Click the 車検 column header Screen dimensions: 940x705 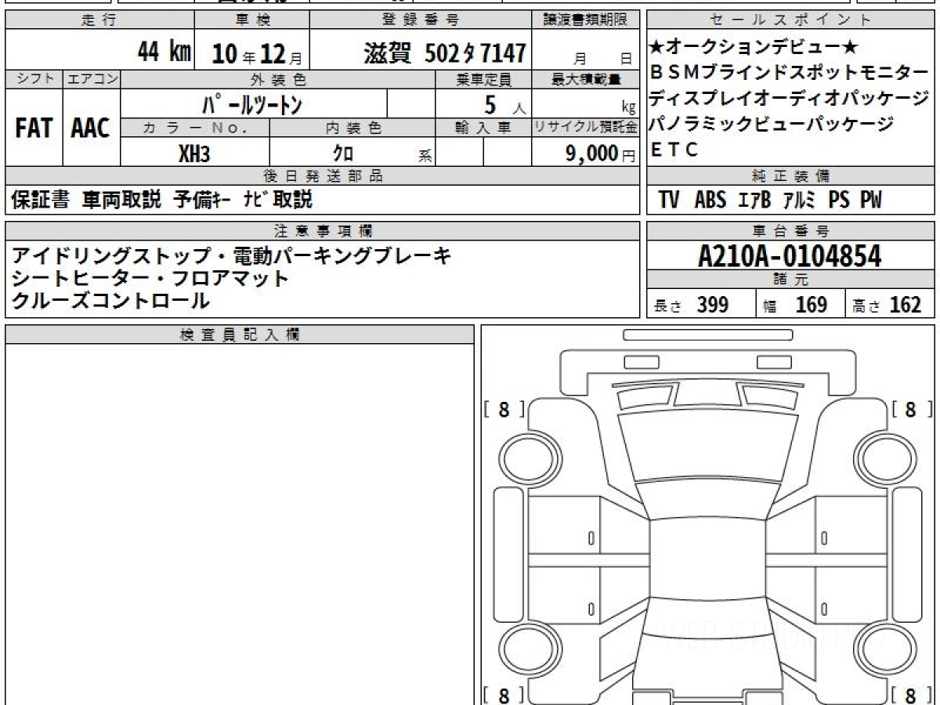[x=251, y=20]
